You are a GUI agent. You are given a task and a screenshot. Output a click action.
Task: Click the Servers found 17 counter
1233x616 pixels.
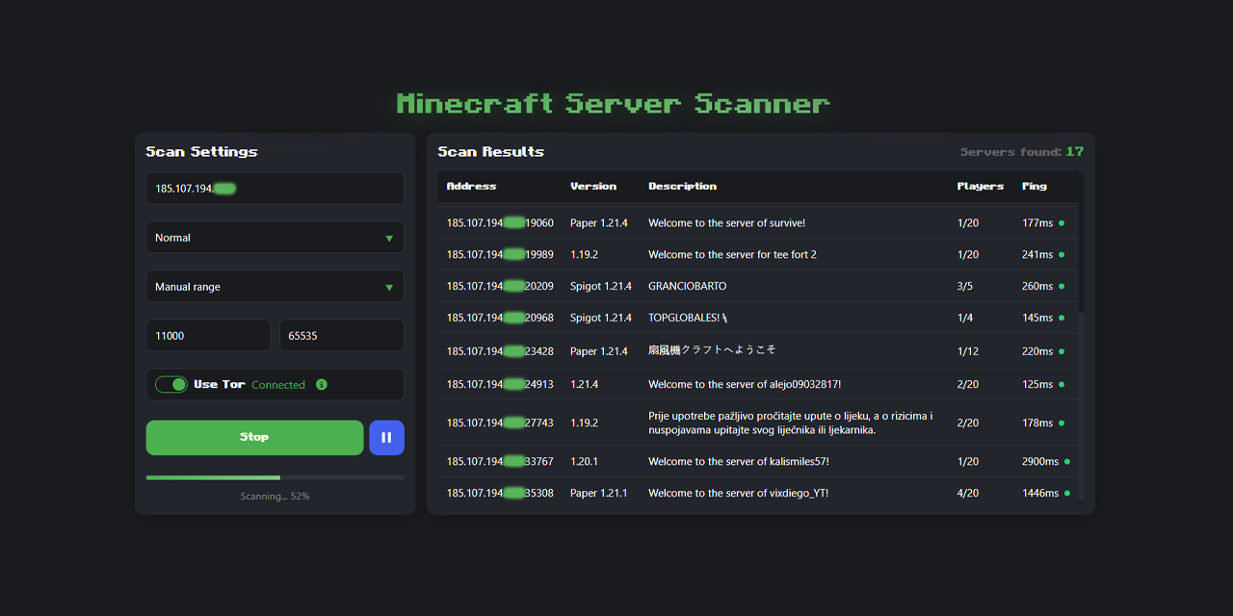(1020, 151)
